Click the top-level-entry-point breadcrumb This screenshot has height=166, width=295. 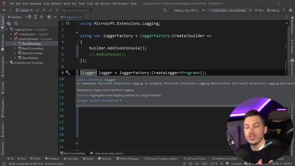(107, 154)
